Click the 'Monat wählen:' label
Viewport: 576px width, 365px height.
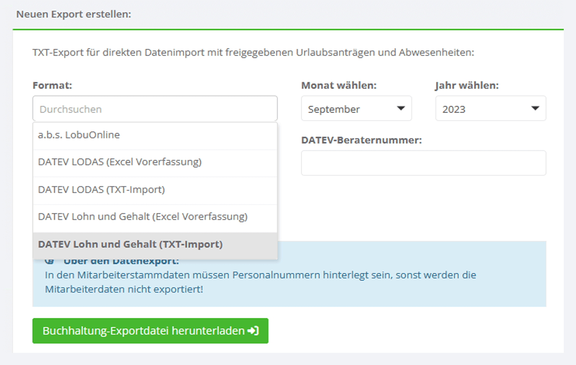point(339,85)
